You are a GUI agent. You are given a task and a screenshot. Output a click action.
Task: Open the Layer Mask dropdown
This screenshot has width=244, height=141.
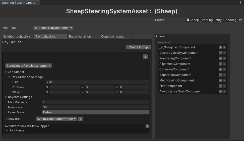[96, 112]
